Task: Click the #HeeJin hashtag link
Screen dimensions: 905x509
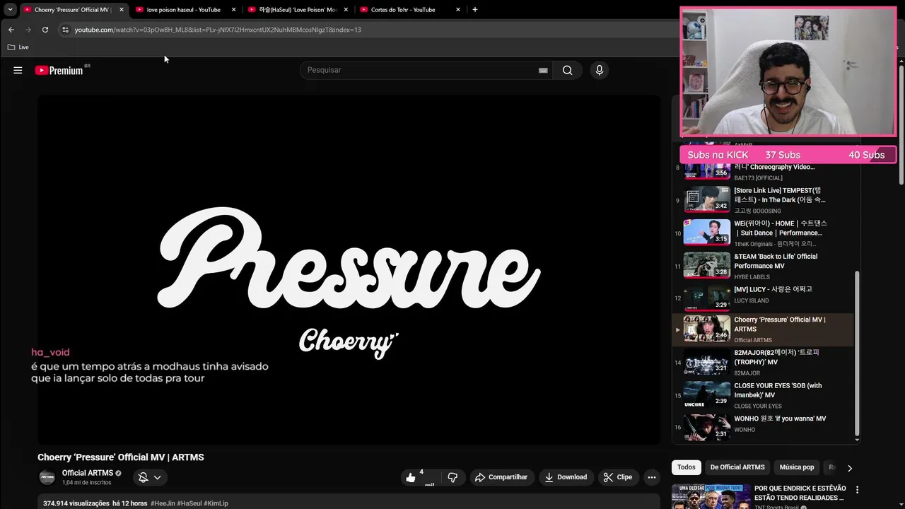Action: 163,503
